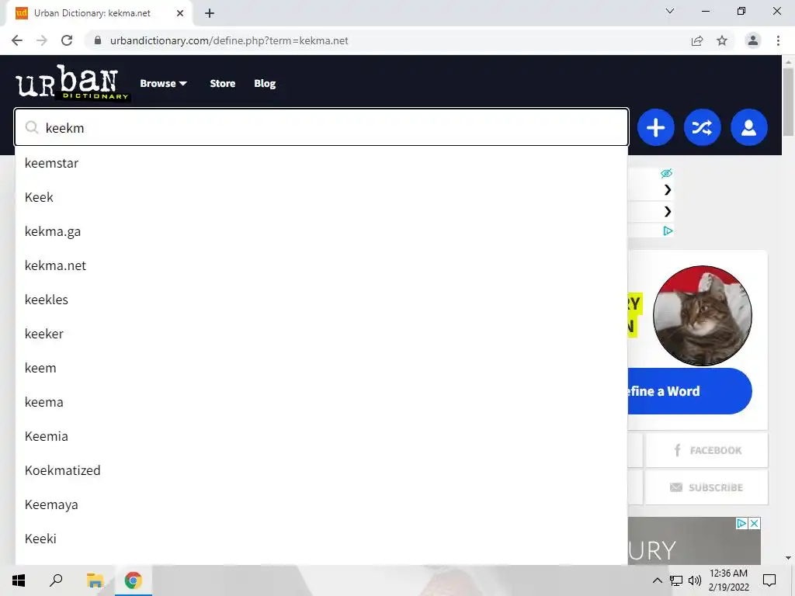Click the second ad arrow chevron

(668, 211)
